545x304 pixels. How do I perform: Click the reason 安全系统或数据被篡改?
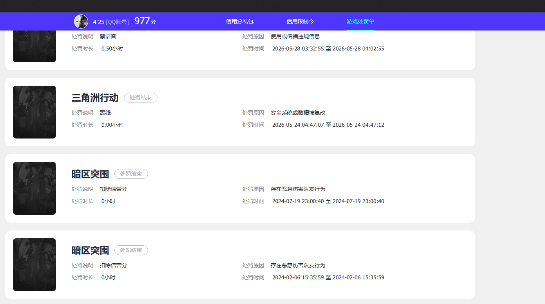pyautogui.click(x=298, y=113)
